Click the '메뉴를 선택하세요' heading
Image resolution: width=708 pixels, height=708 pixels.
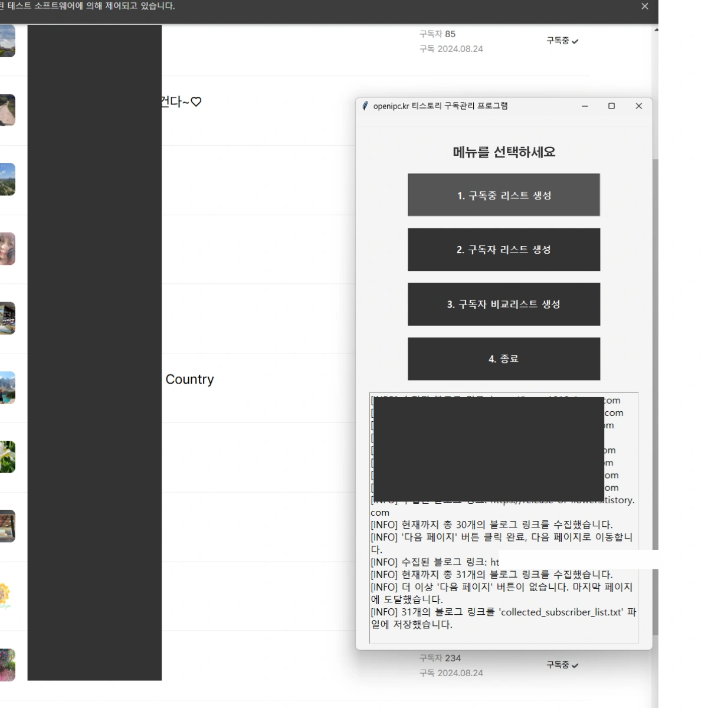tap(504, 152)
